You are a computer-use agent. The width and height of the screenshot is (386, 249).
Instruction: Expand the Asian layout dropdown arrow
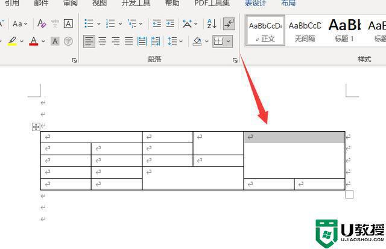click(195, 24)
